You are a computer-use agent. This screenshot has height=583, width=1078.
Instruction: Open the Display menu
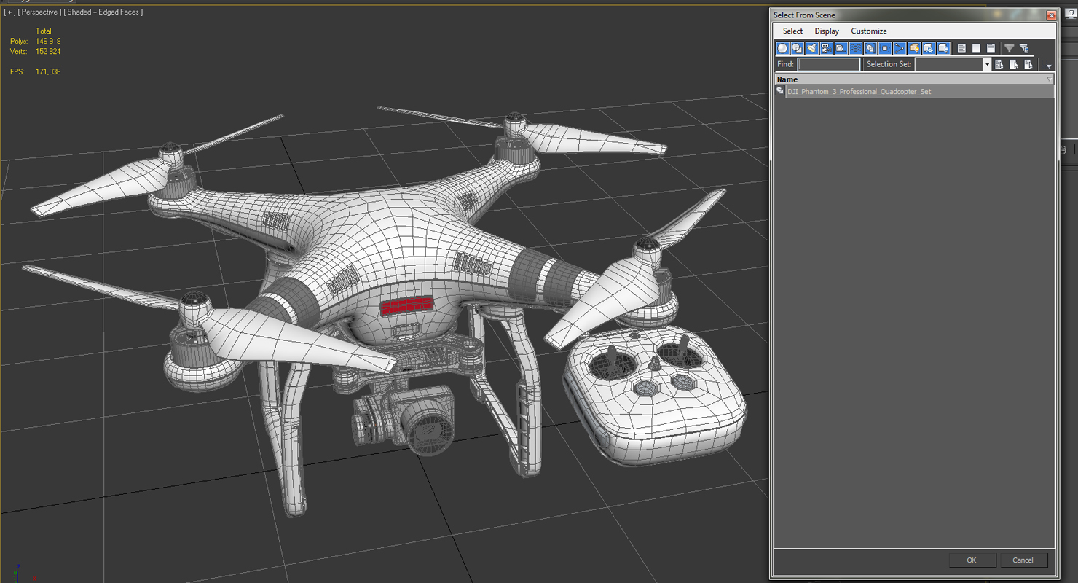tap(827, 31)
